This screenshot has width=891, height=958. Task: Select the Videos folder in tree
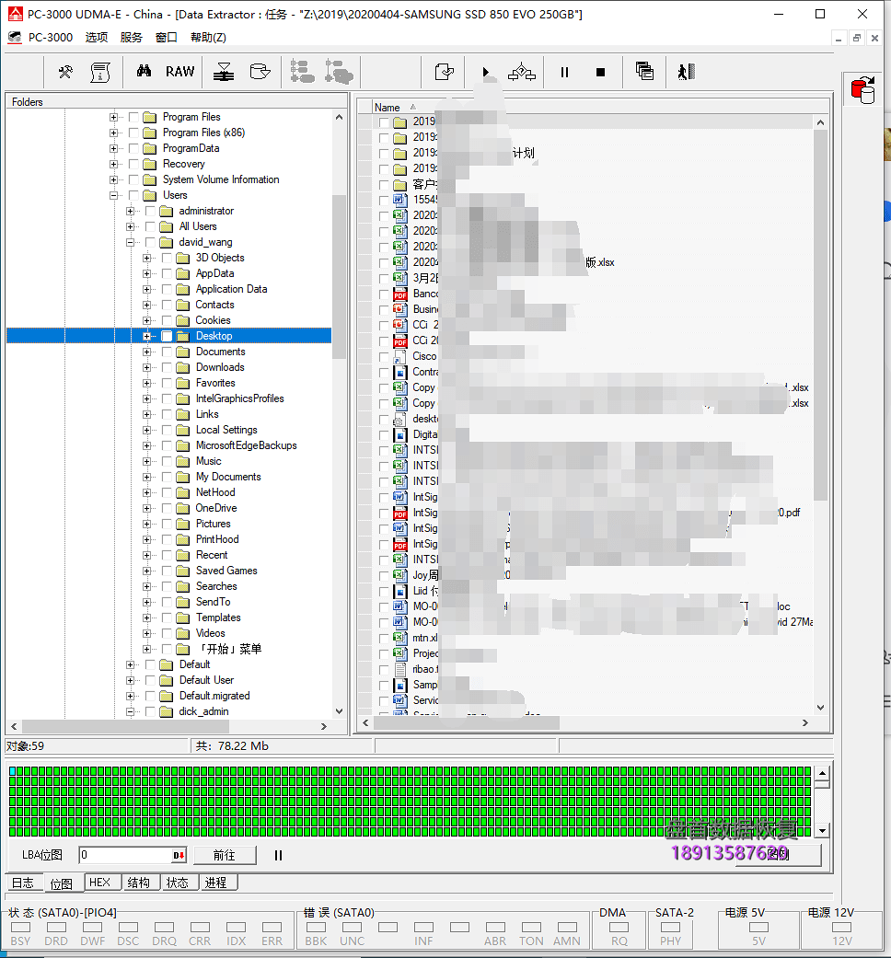(210, 633)
